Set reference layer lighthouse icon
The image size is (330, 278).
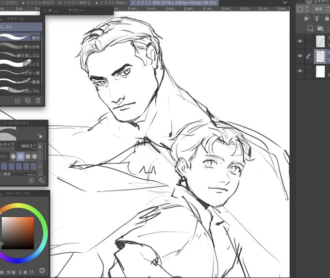tap(317, 18)
